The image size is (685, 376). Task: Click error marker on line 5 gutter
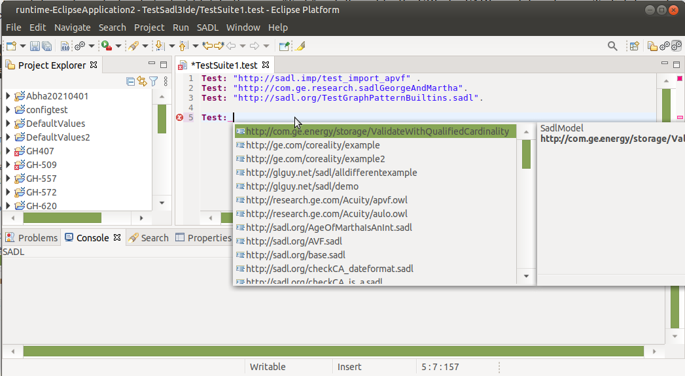pos(179,118)
